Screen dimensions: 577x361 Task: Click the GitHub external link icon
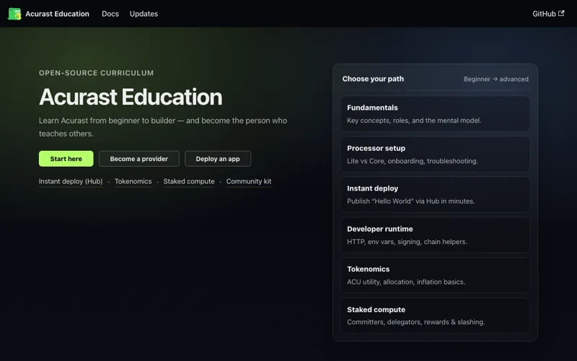(x=561, y=13)
